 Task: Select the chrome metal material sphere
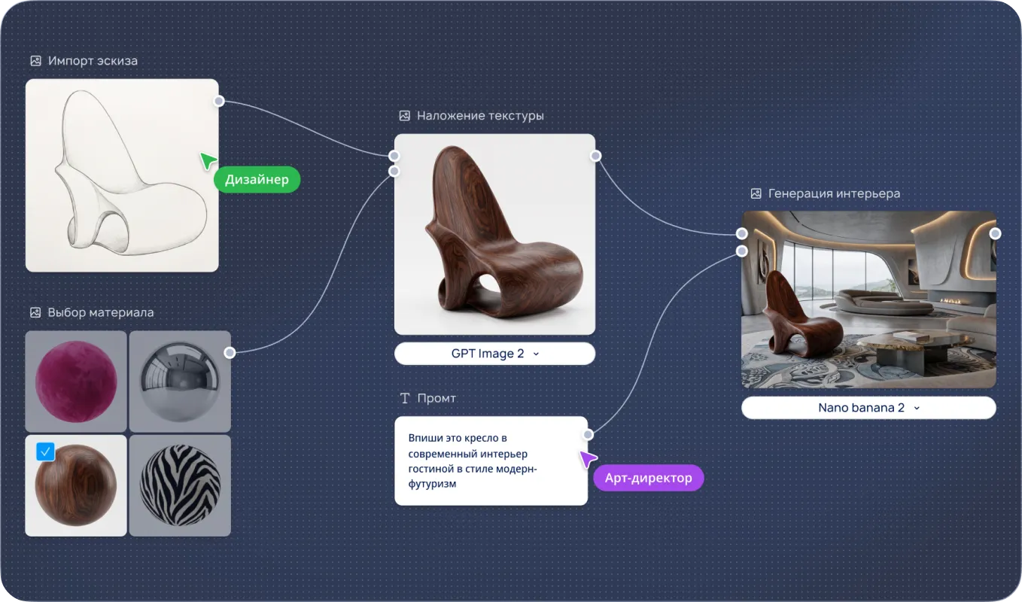coord(179,382)
